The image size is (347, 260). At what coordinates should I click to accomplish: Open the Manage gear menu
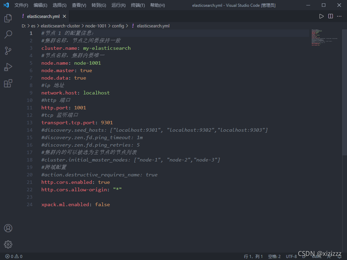coord(8,244)
